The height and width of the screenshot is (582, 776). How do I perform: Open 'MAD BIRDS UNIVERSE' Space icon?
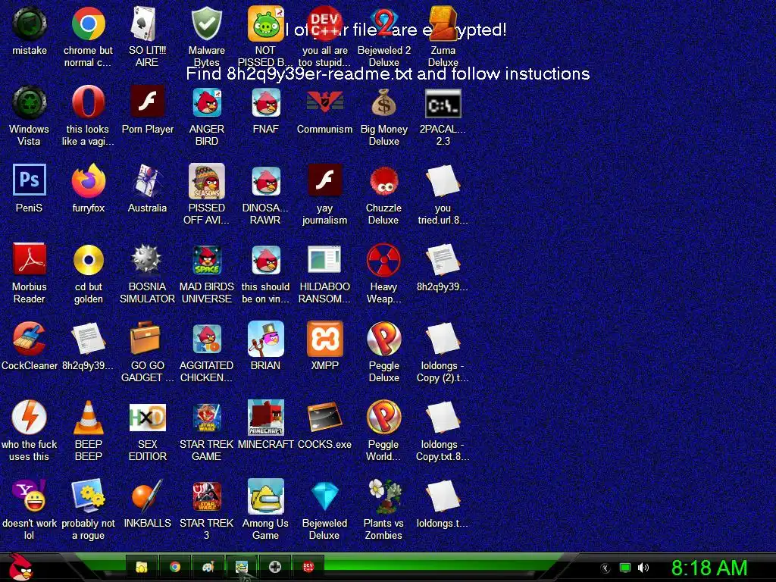pyautogui.click(x=206, y=260)
